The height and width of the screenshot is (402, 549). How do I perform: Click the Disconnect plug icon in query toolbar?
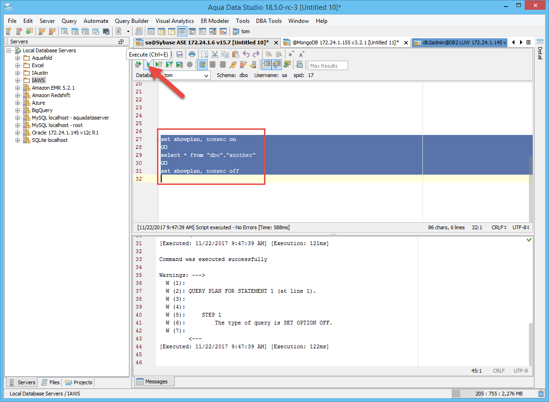243,65
